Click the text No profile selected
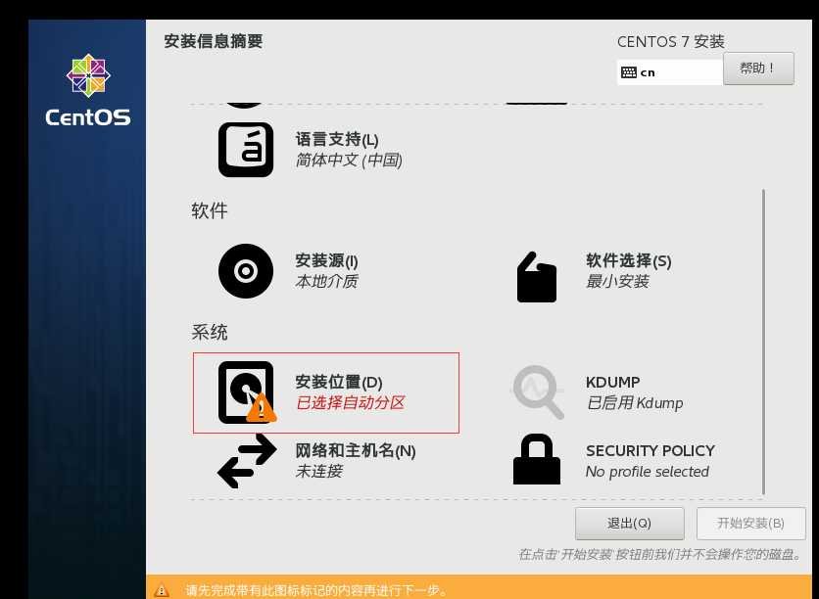This screenshot has width=819, height=599. click(648, 472)
